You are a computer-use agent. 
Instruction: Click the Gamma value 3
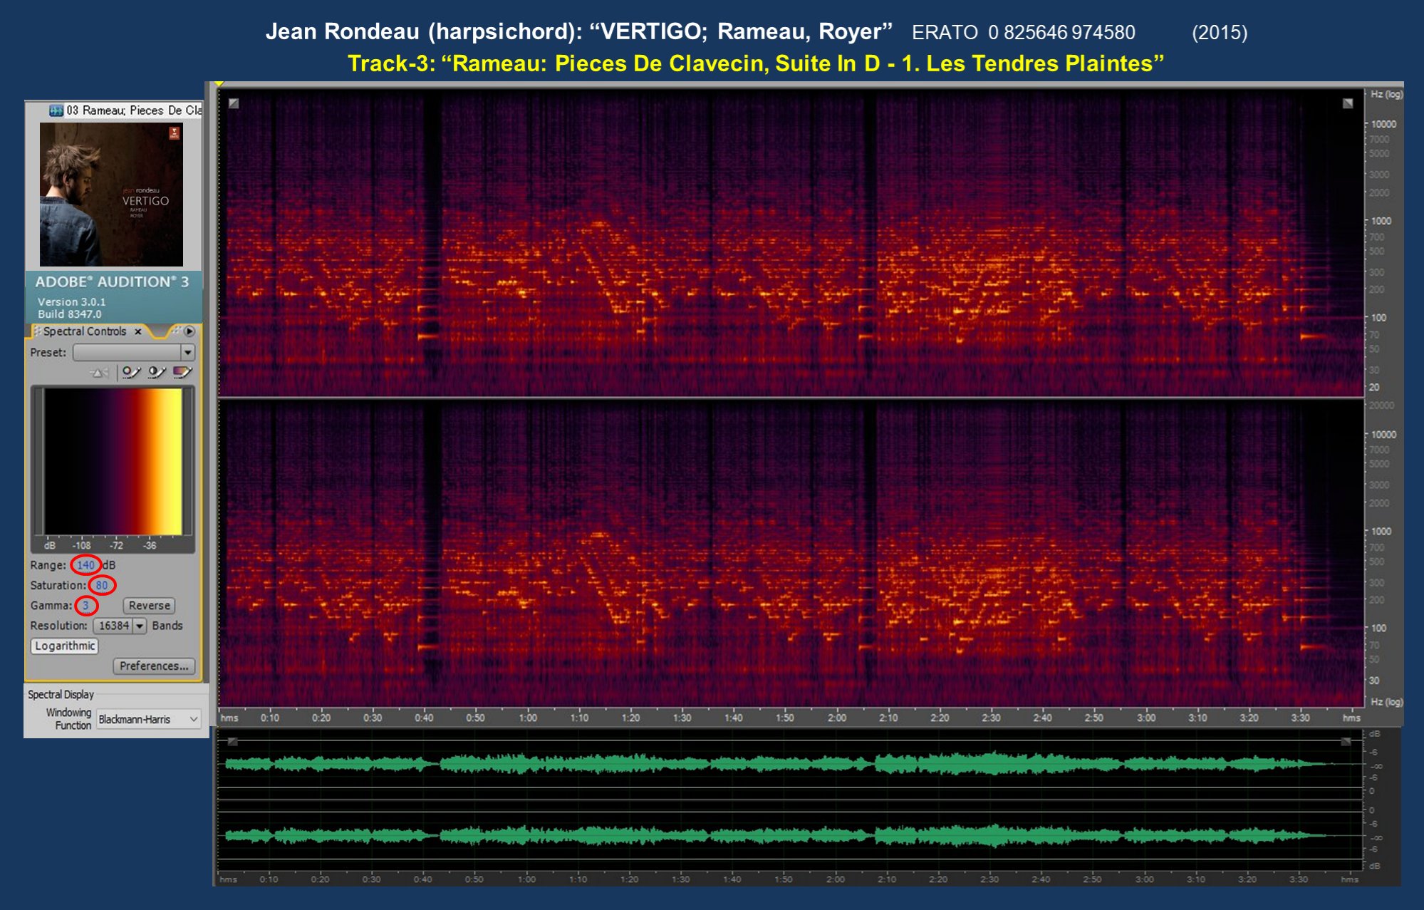(85, 605)
